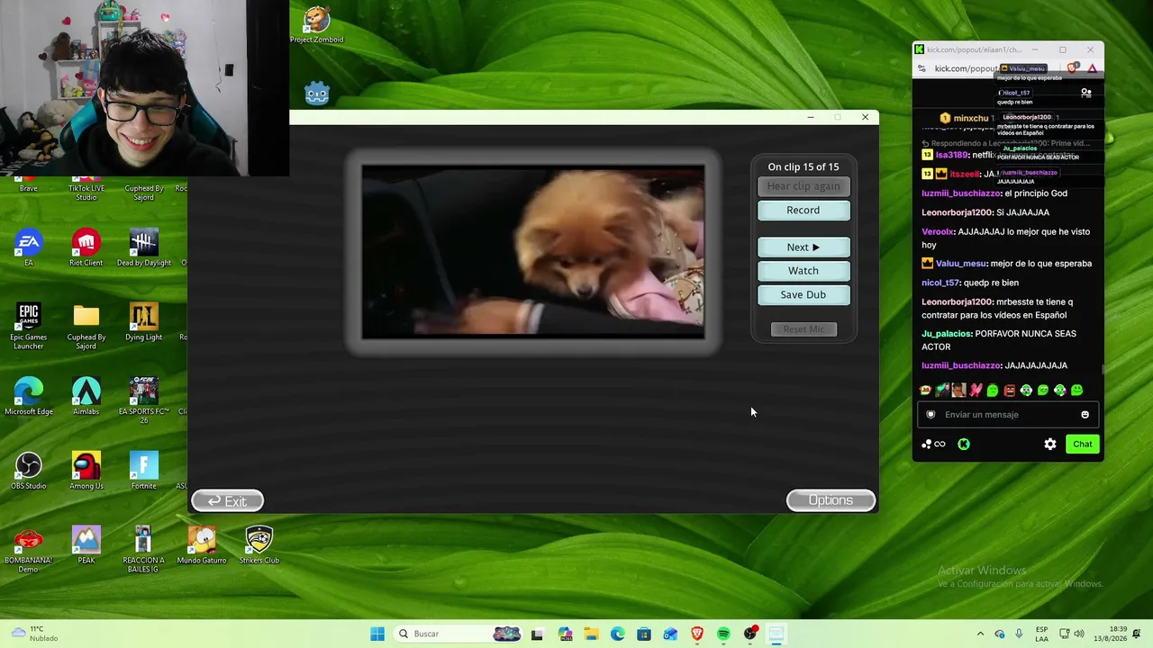Open EA SPORTS FC 26 shortcut

tap(143, 401)
